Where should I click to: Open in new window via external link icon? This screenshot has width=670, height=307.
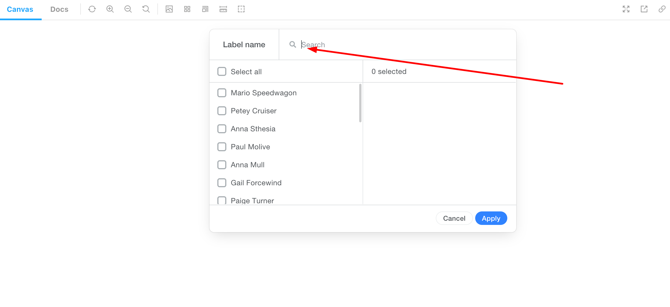point(644,9)
